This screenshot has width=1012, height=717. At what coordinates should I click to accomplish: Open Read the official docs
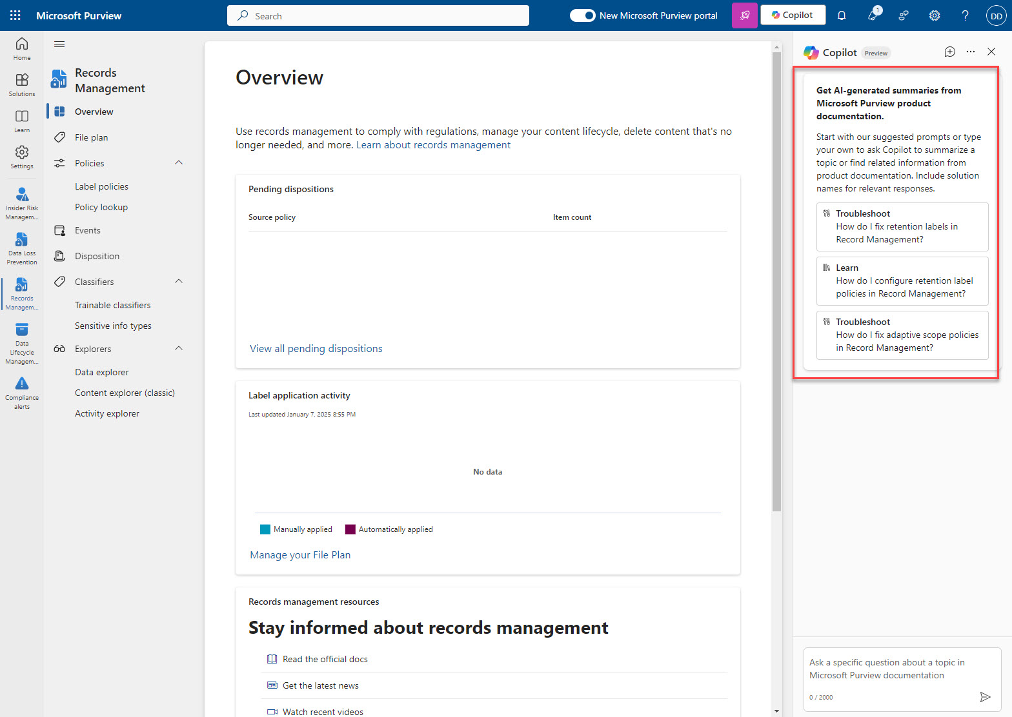(x=325, y=659)
